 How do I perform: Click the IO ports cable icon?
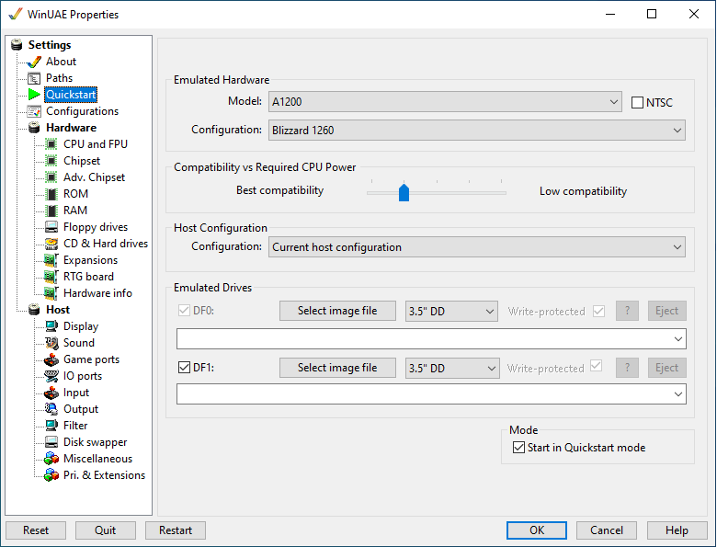pos(51,376)
